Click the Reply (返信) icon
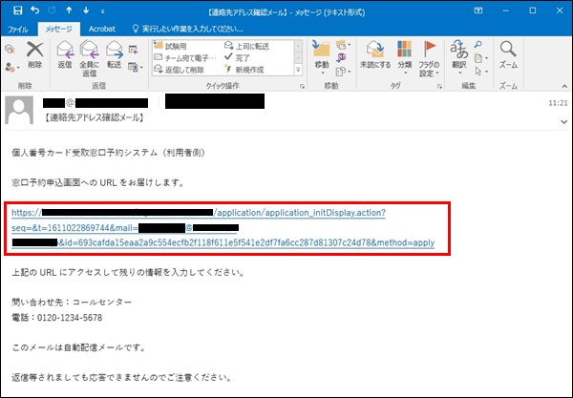The height and width of the screenshot is (398, 573). [x=65, y=53]
